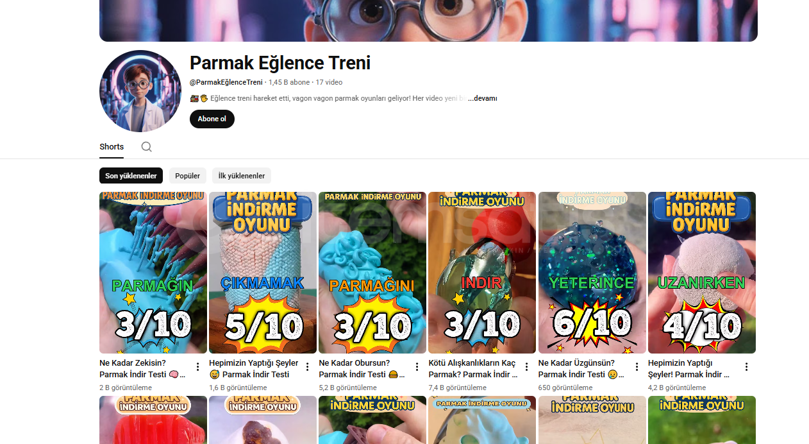Open the 4/10 UZANIRKEN short thumbnail
Viewport: 809px width, 444px height.
(x=702, y=273)
